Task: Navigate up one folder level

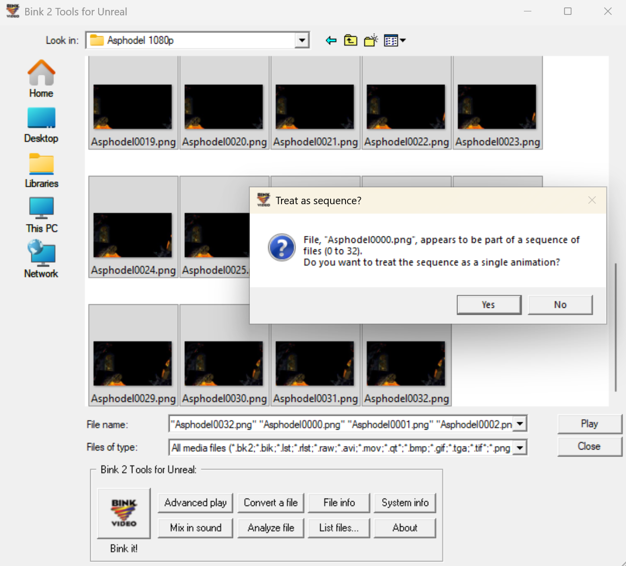Action: pos(350,40)
